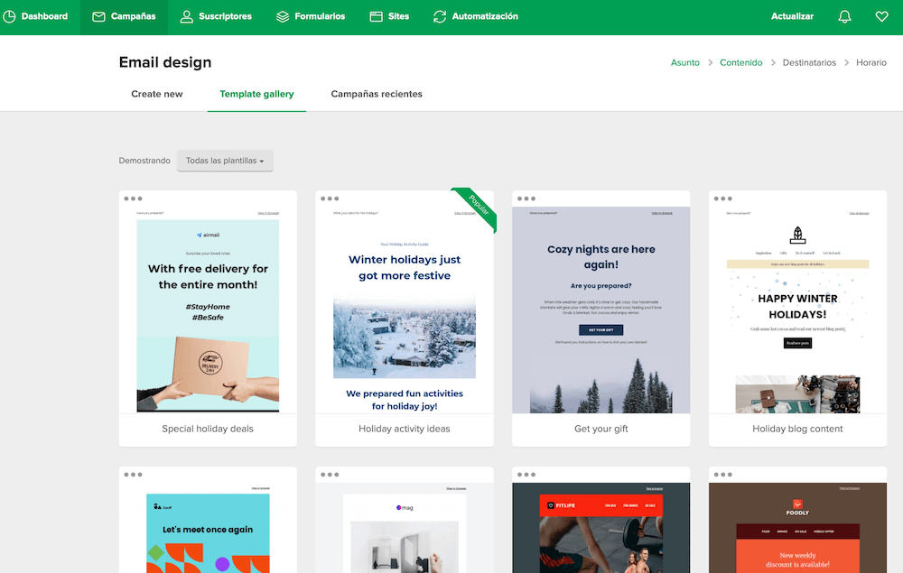Choose the mag template thumbnail
The width and height of the screenshot is (903, 573).
click(405, 520)
